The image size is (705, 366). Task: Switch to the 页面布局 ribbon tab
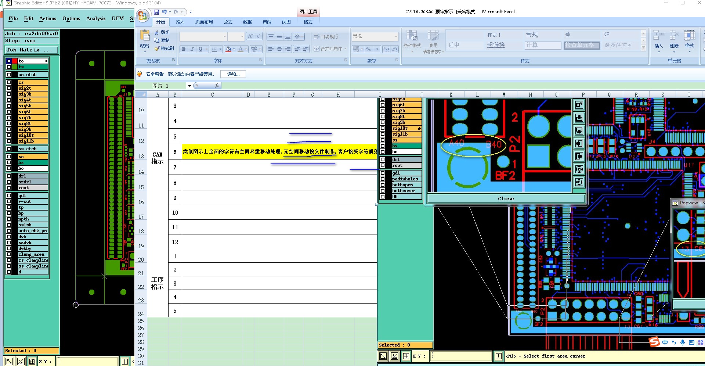(x=204, y=22)
